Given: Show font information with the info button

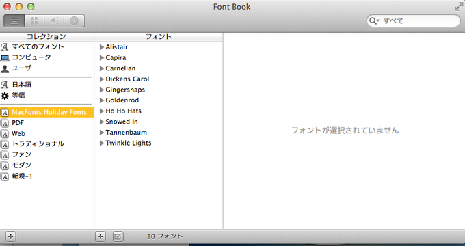Looking at the screenshot, I should point(74,20).
